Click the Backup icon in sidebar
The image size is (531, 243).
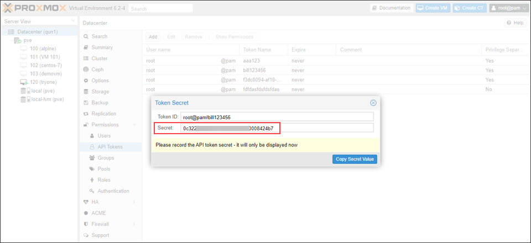[86, 103]
